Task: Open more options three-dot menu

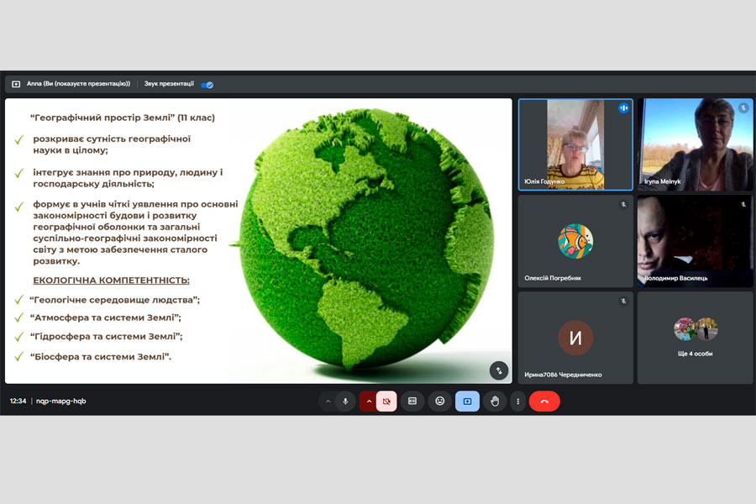Action: (x=517, y=402)
